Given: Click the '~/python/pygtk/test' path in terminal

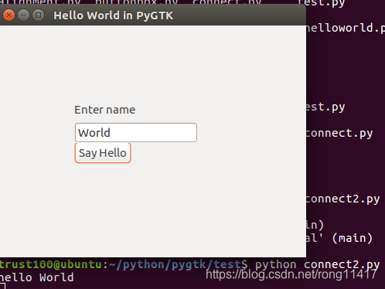Looking at the screenshot, I should point(175,264).
